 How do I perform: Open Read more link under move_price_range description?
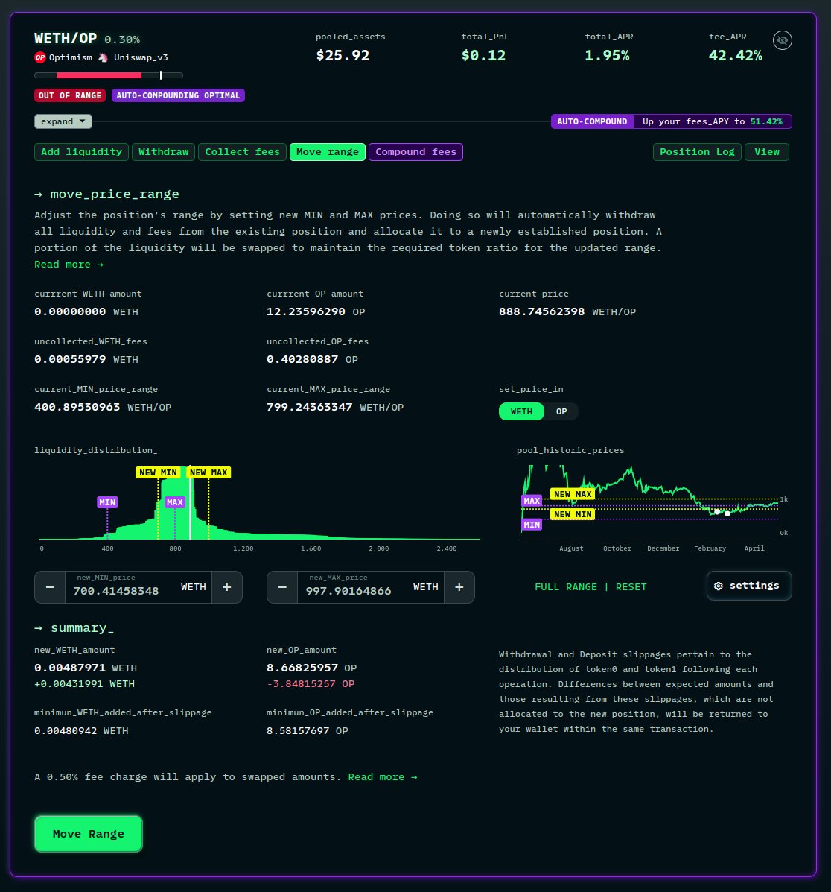click(x=69, y=265)
